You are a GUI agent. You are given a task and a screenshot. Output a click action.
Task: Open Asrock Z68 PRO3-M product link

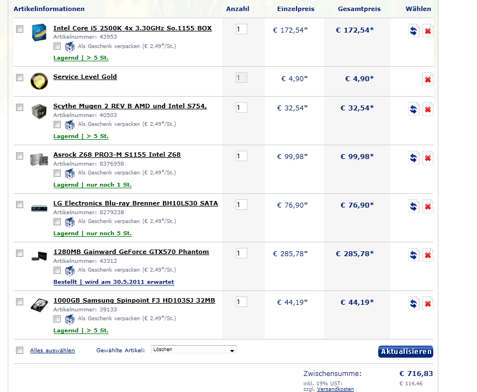click(x=117, y=155)
